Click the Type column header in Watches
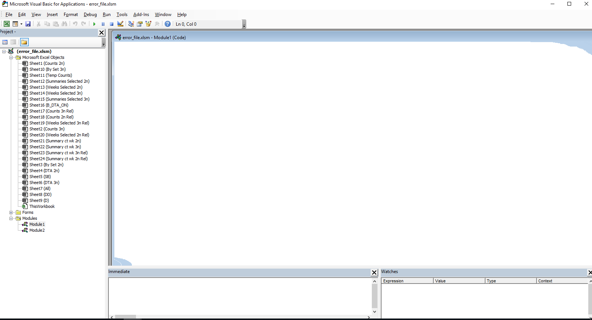Screen dimensions: 592x320 [511, 281]
